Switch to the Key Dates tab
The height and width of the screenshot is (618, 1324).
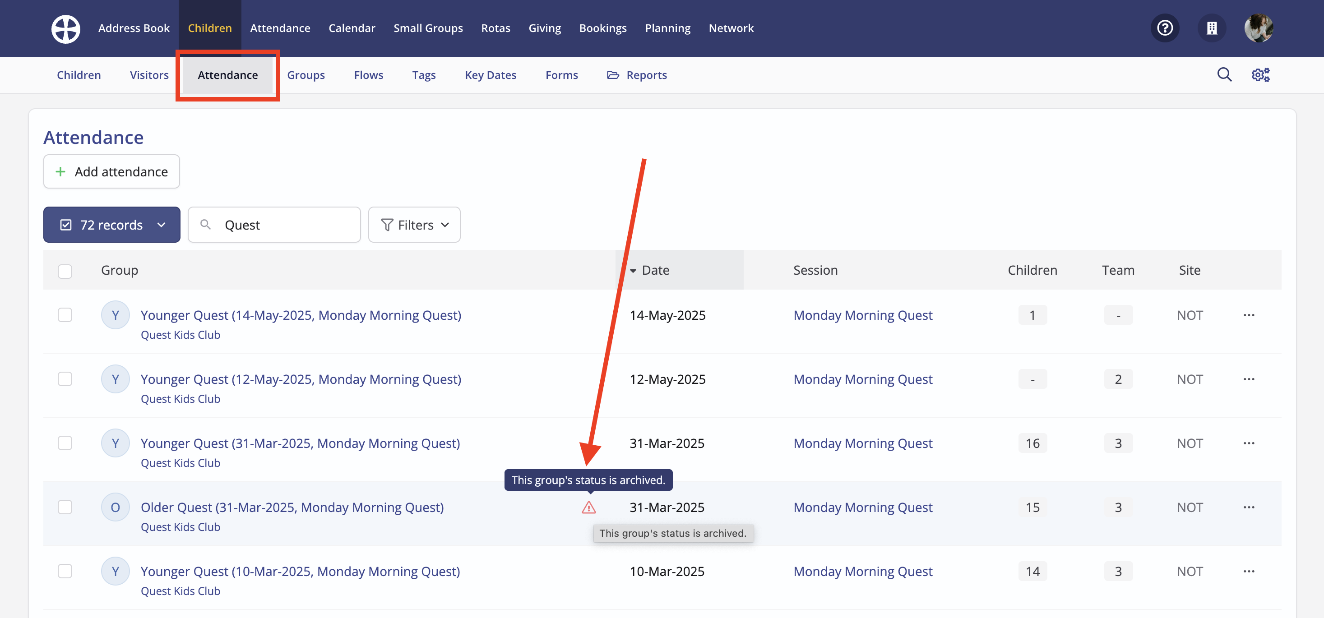[490, 75]
